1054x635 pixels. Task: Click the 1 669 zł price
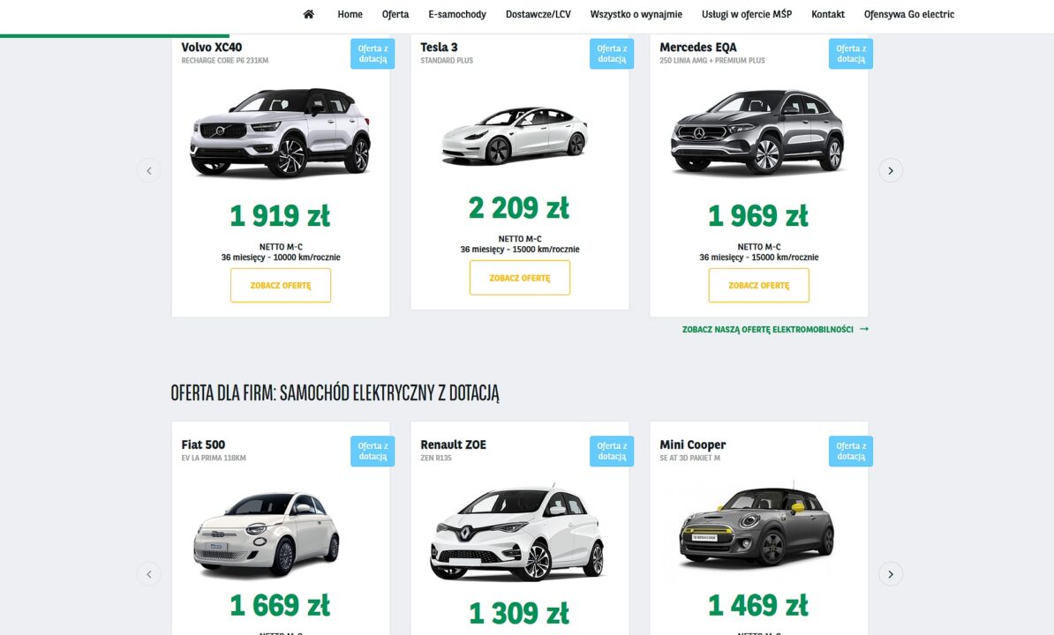[281, 606]
